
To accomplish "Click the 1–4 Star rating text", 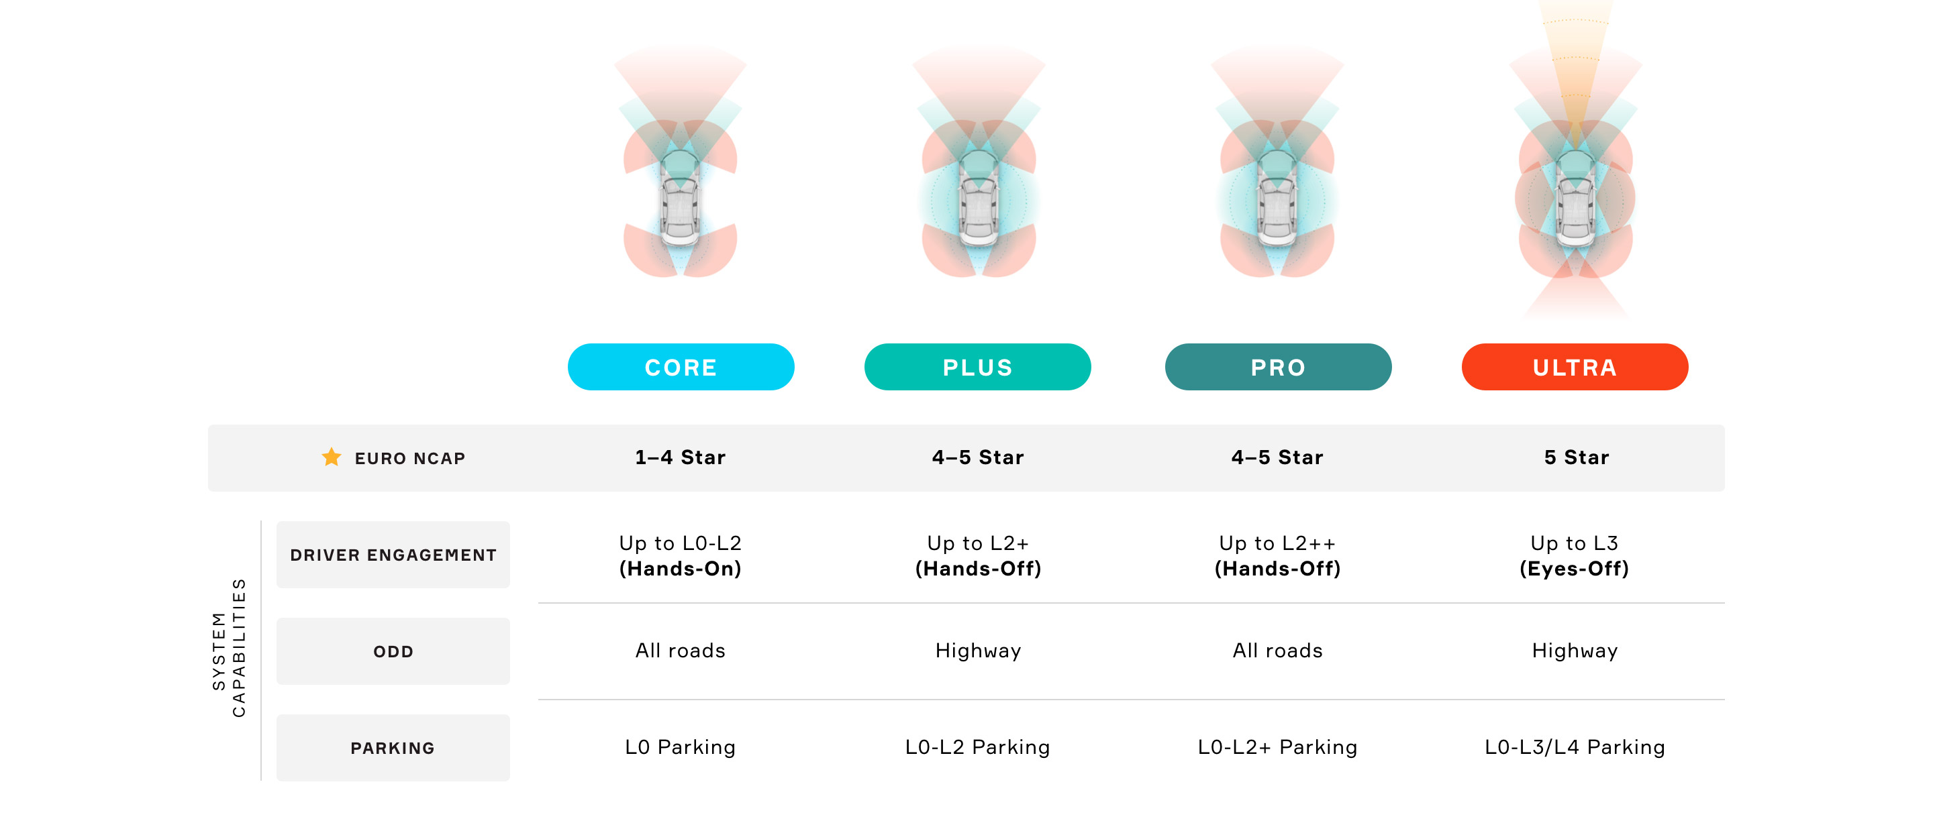I will click(x=680, y=457).
